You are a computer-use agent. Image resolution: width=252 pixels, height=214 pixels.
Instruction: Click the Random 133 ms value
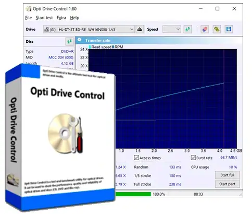pos(175,167)
